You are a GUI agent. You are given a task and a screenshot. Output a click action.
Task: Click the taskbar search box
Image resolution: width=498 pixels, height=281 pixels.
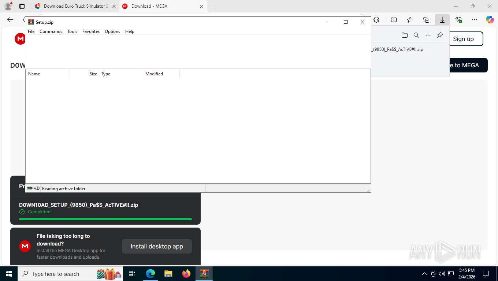pos(70,274)
